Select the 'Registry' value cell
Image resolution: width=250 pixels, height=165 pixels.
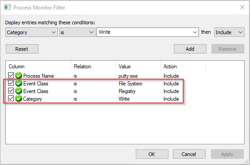tap(127, 91)
